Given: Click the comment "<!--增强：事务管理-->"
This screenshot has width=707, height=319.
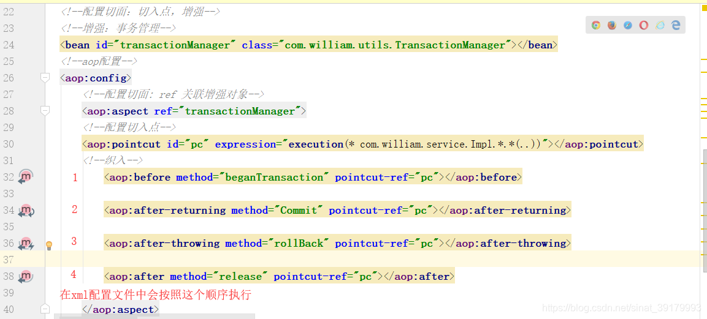Looking at the screenshot, I should click(x=118, y=28).
